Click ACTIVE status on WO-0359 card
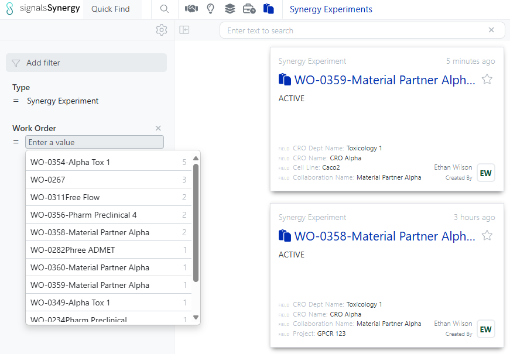Viewport: 510px width, 354px height. pos(292,98)
